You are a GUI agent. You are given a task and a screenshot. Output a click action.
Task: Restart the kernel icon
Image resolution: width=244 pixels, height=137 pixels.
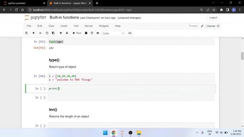(x=92, y=33)
